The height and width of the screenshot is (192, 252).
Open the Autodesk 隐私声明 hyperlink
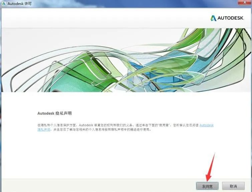click(206, 125)
